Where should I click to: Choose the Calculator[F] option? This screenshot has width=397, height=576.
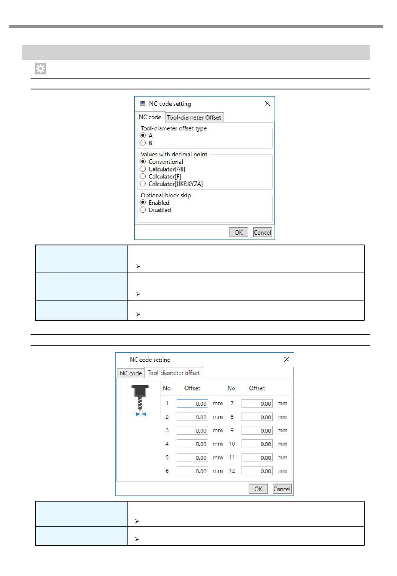[x=143, y=176]
